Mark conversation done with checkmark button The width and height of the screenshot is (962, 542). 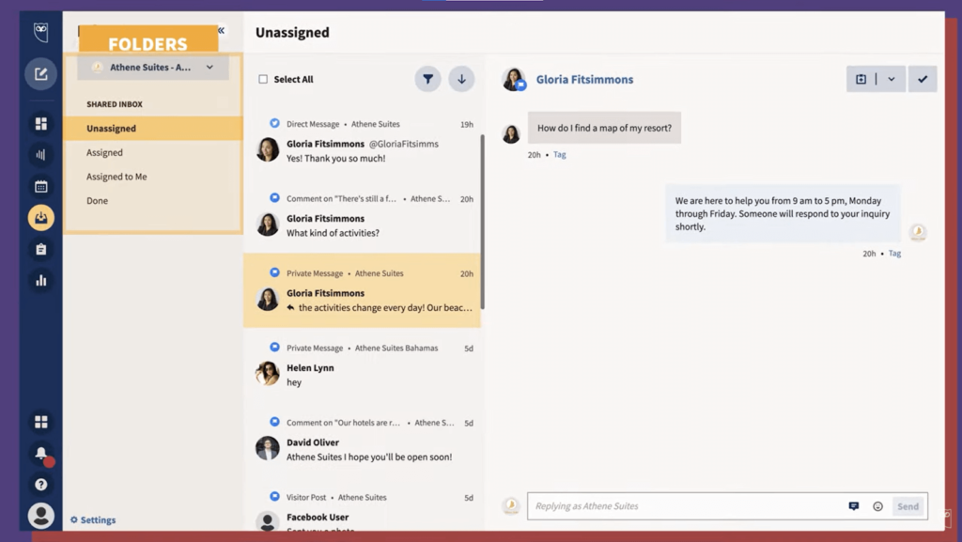pos(923,79)
